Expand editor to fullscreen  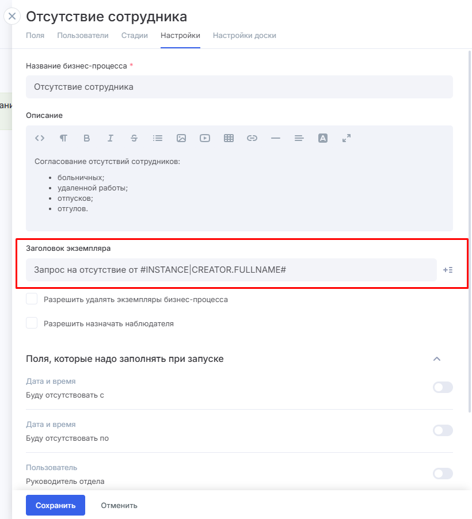coord(347,138)
